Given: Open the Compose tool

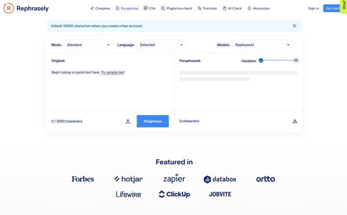Looking at the screenshot, I should [x=100, y=8].
